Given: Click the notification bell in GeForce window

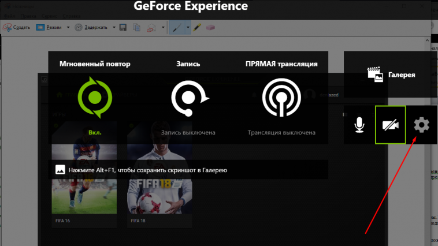Looking at the screenshot, I should click(x=254, y=95).
